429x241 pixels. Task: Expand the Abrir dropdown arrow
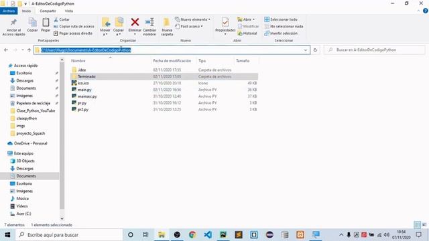click(253, 19)
